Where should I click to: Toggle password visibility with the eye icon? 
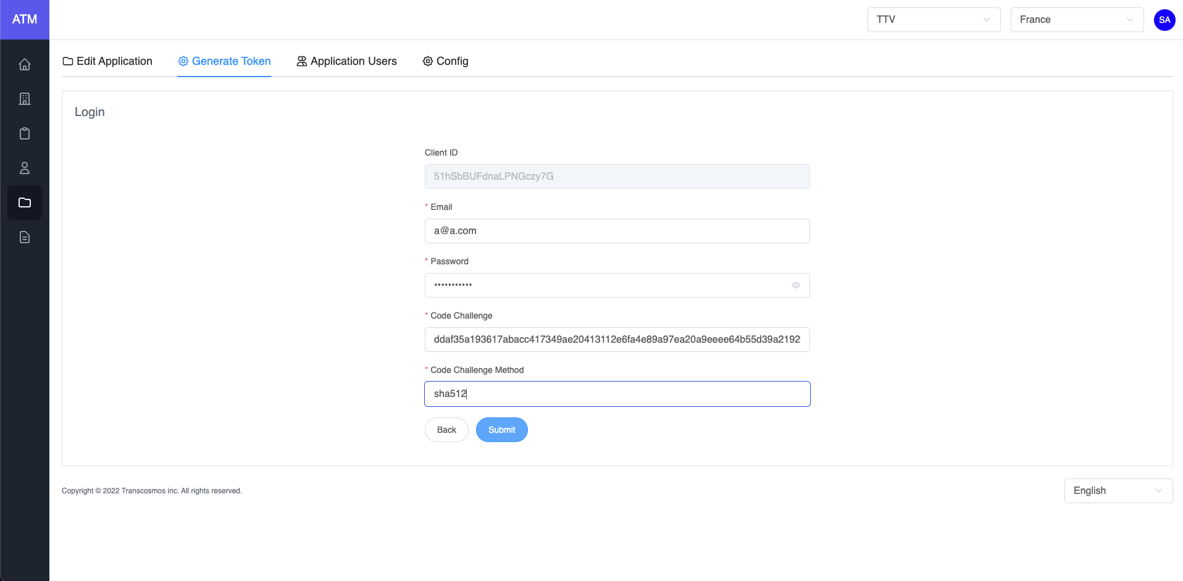tap(796, 285)
